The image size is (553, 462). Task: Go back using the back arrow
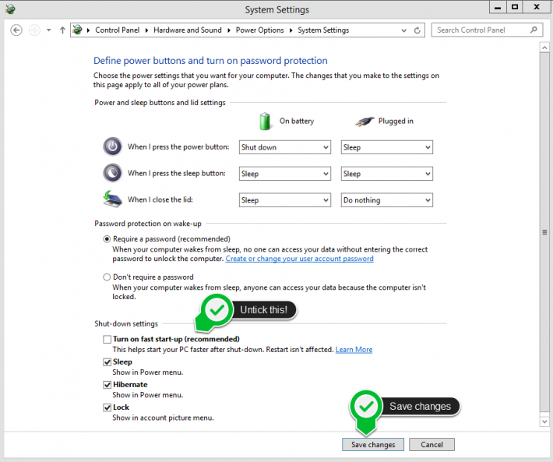coord(16,30)
